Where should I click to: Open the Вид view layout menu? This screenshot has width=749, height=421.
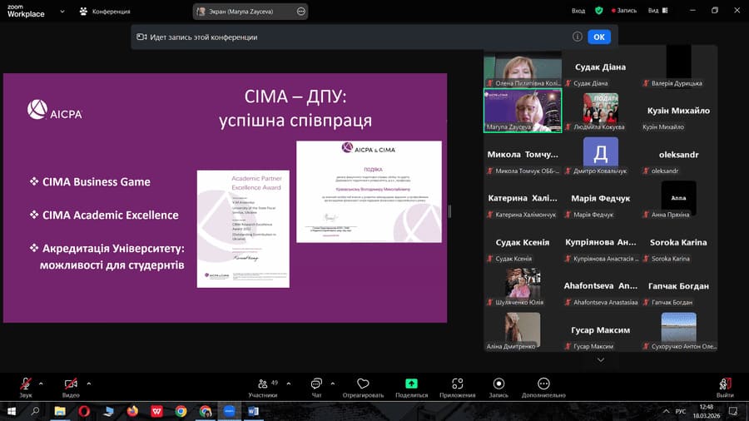(x=657, y=11)
